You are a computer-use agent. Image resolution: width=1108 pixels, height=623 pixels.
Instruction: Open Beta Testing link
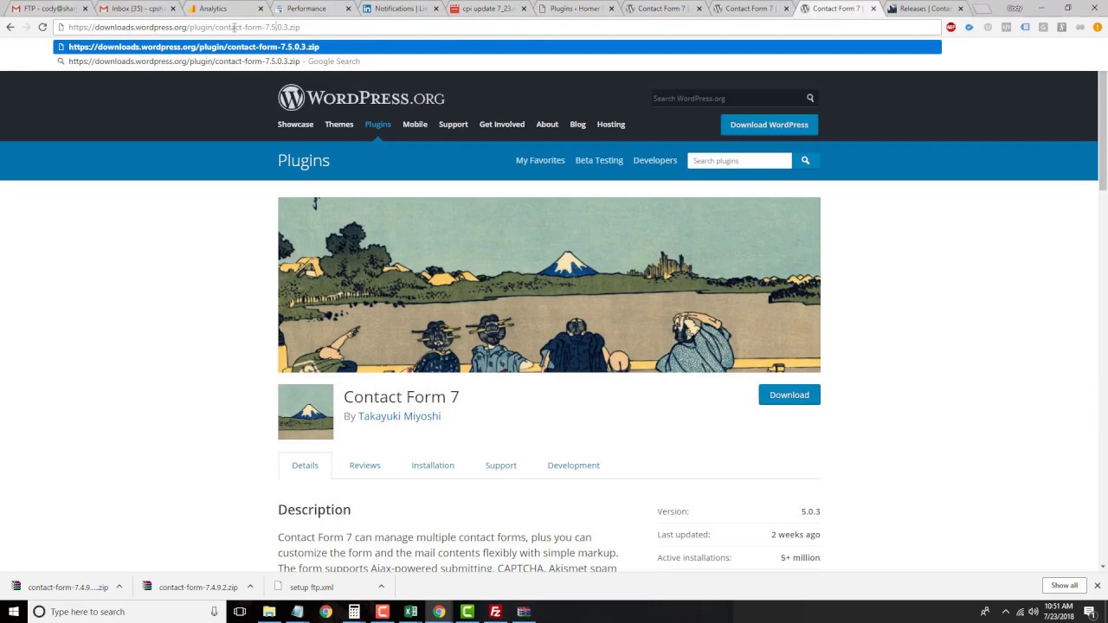coord(599,160)
